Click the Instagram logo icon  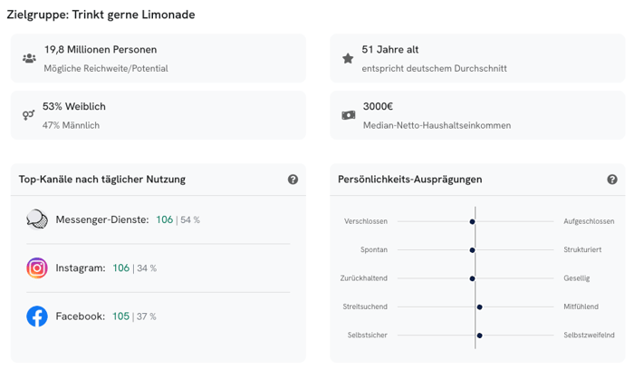(x=37, y=268)
